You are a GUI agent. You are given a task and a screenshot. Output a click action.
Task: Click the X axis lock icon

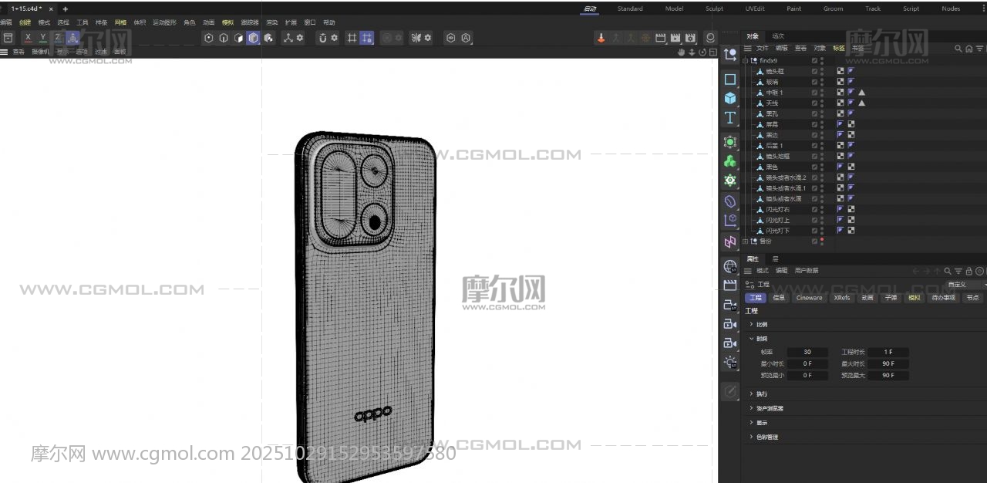point(29,38)
